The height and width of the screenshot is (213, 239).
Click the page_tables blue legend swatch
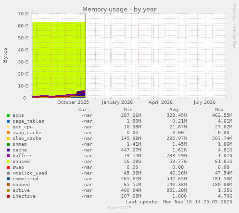(x=8, y=121)
